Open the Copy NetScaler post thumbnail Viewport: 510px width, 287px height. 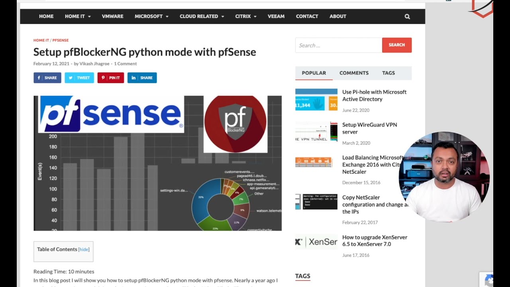pyautogui.click(x=316, y=202)
